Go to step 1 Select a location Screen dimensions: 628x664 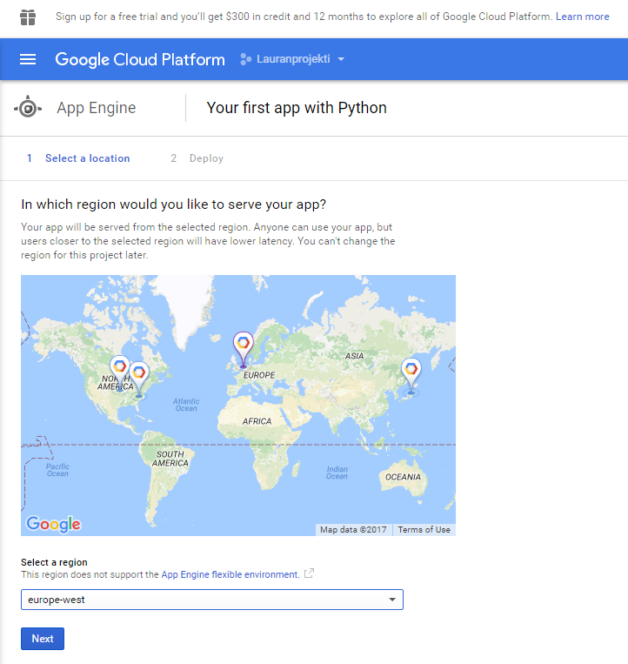coord(78,158)
